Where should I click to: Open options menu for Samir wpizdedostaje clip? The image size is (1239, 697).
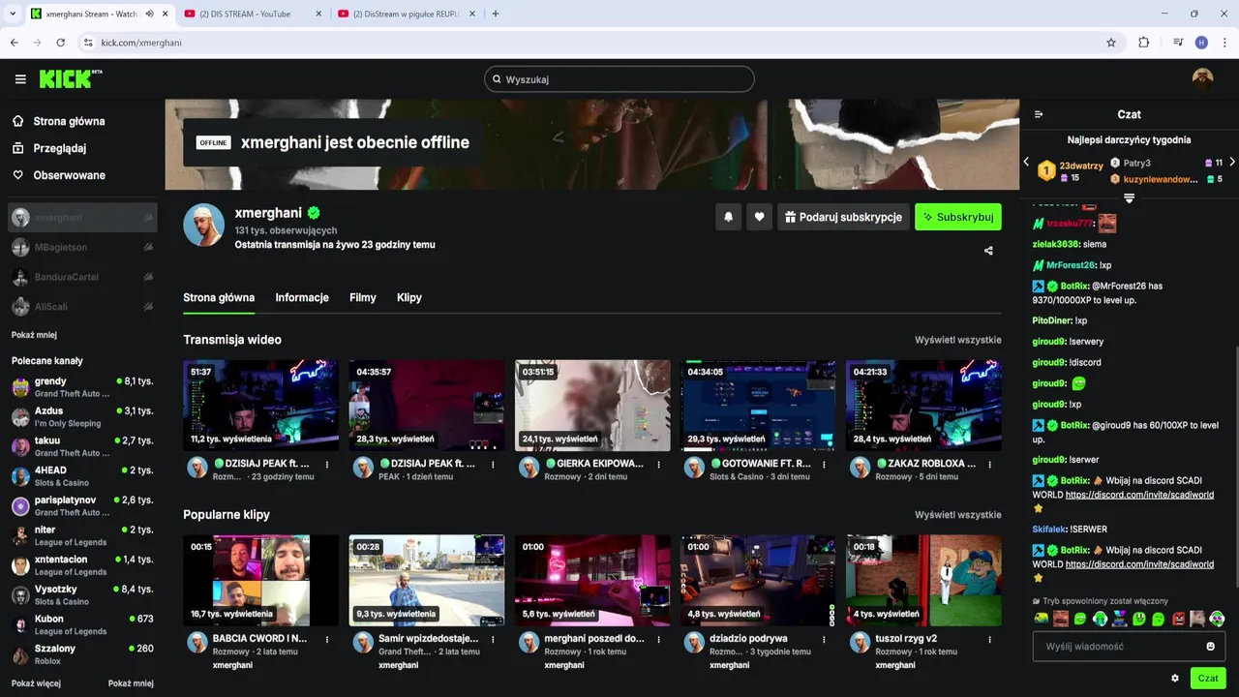tap(494, 639)
